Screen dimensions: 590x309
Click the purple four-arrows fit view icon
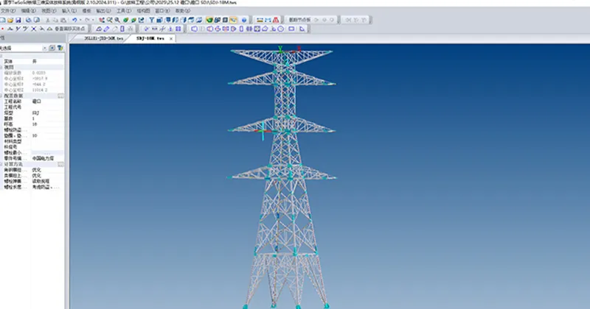[257, 29]
